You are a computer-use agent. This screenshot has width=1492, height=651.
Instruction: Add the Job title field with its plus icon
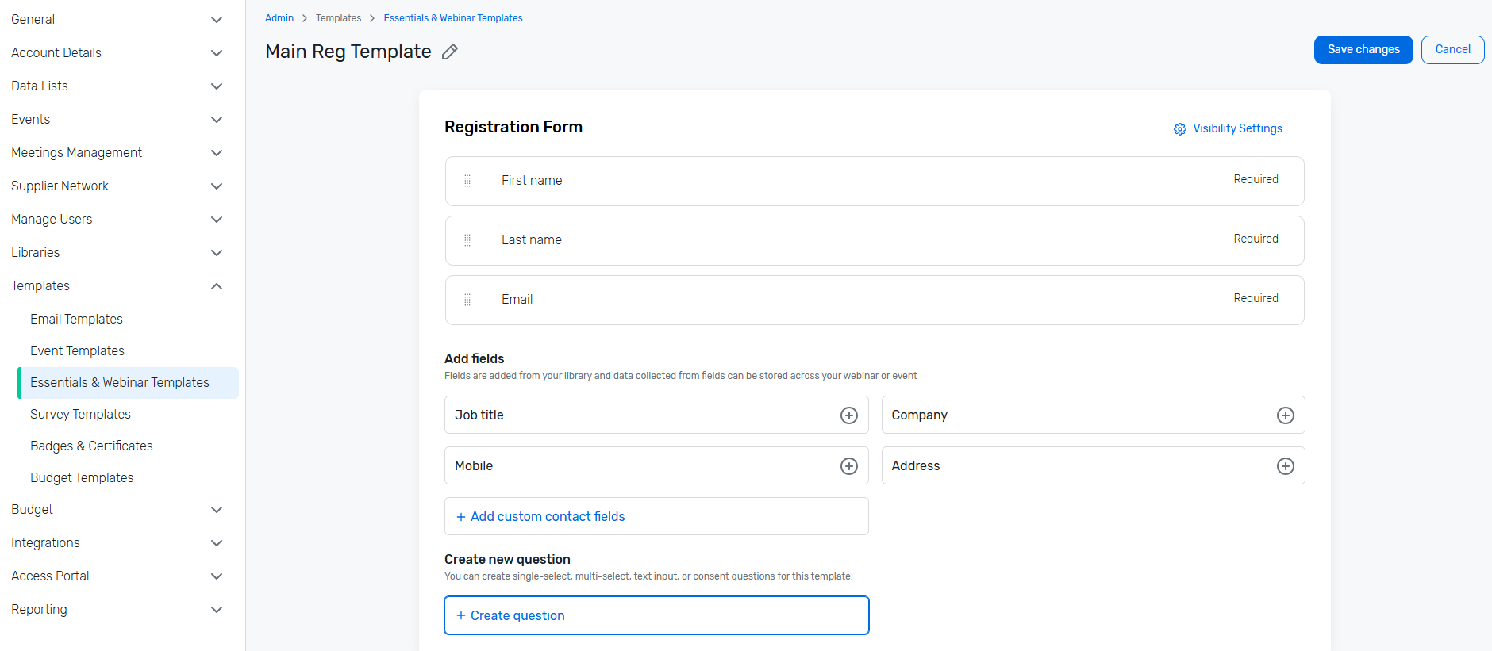pyautogui.click(x=849, y=415)
